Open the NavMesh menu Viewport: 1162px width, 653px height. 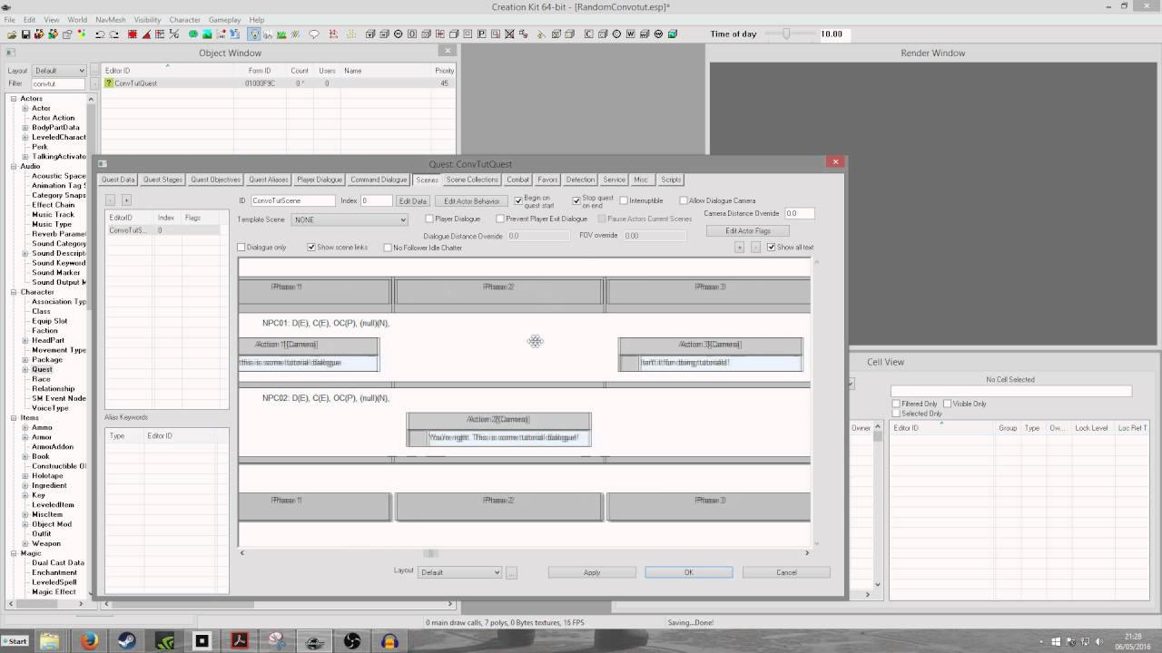pos(111,19)
